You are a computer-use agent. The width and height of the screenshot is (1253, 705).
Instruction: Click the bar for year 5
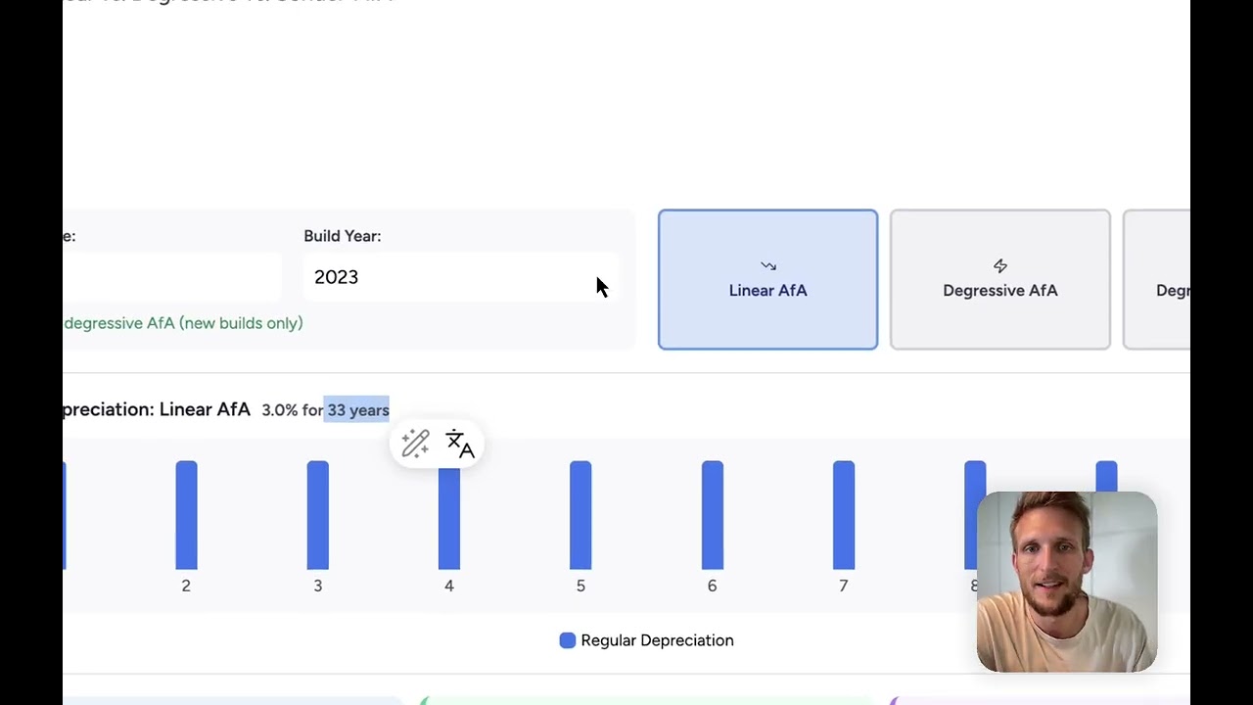tap(580, 515)
